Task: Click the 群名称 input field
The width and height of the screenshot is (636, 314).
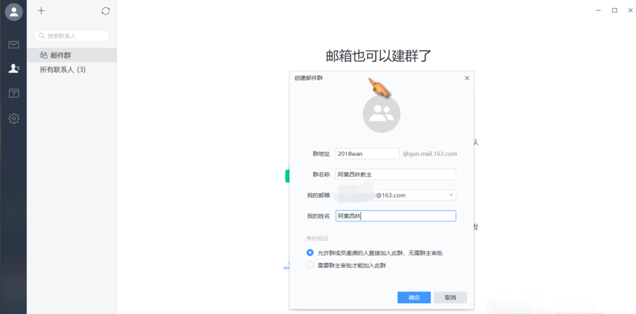Action: (396, 175)
